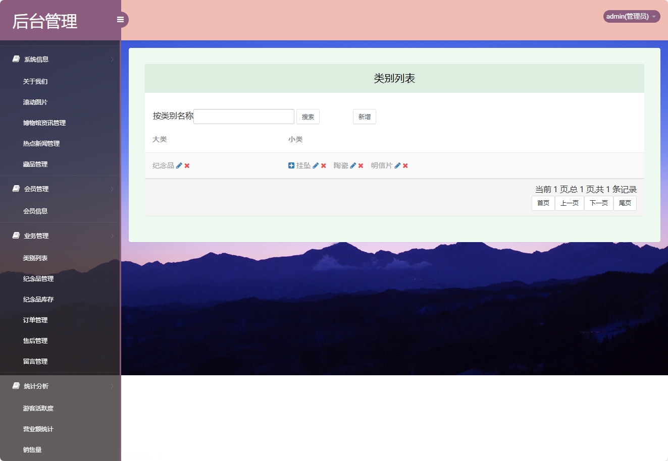Edit the 陶瓷 subcategory via its pencil icon
The width and height of the screenshot is (668, 461).
(x=353, y=165)
